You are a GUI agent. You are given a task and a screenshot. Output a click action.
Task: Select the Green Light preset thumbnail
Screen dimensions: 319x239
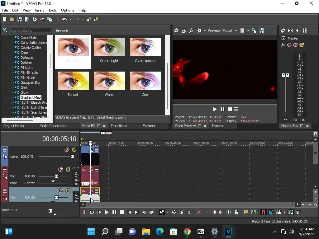point(109,47)
